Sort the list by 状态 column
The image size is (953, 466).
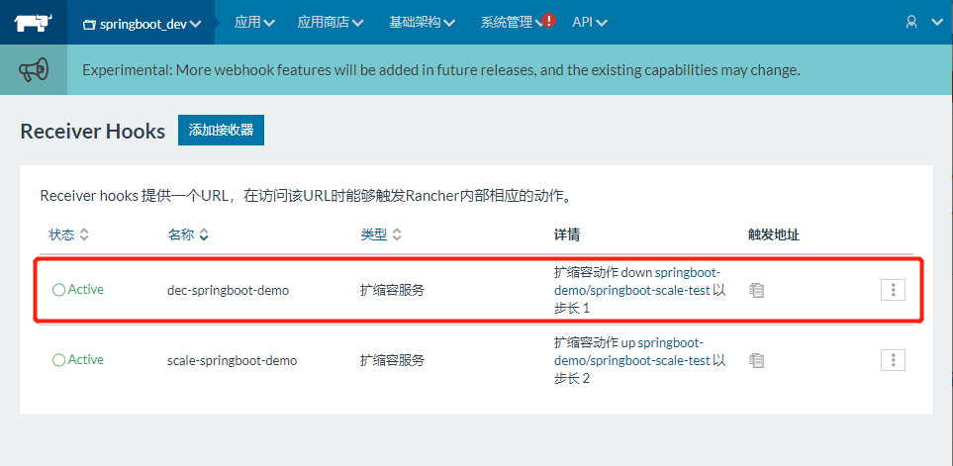pyautogui.click(x=69, y=234)
